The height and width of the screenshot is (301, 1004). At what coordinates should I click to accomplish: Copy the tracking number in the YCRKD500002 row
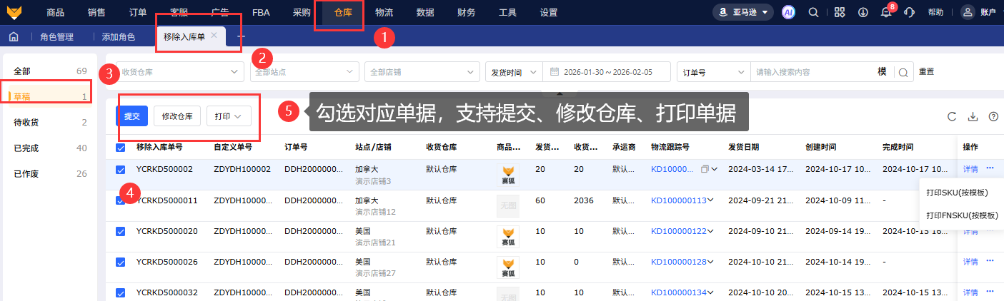(x=704, y=169)
